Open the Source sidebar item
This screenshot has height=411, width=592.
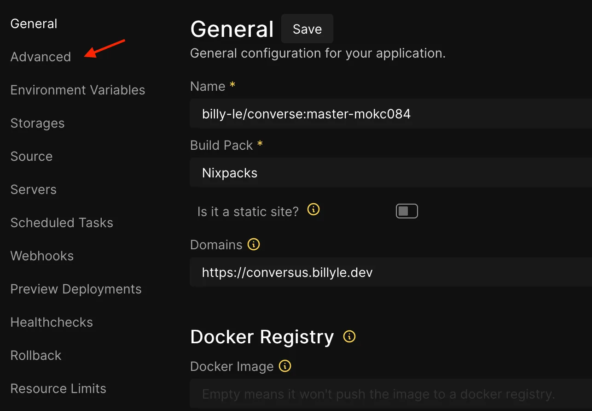[31, 156]
